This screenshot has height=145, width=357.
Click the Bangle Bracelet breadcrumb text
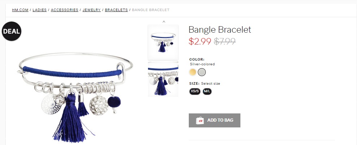(151, 10)
